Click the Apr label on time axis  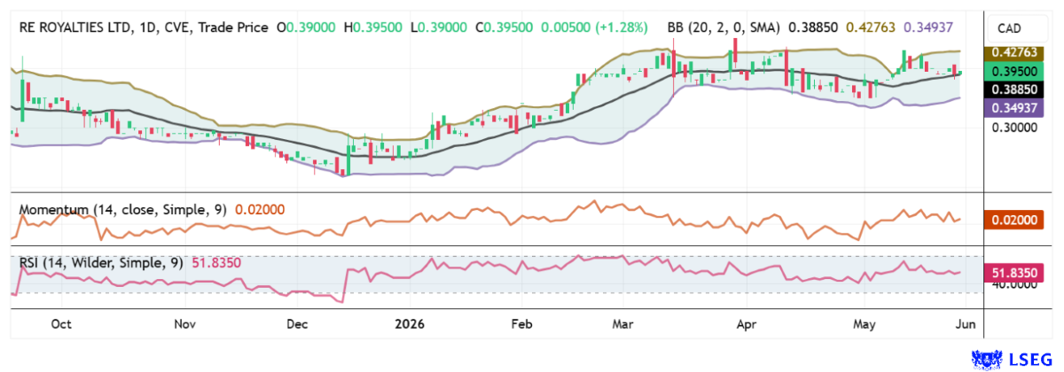point(747,324)
